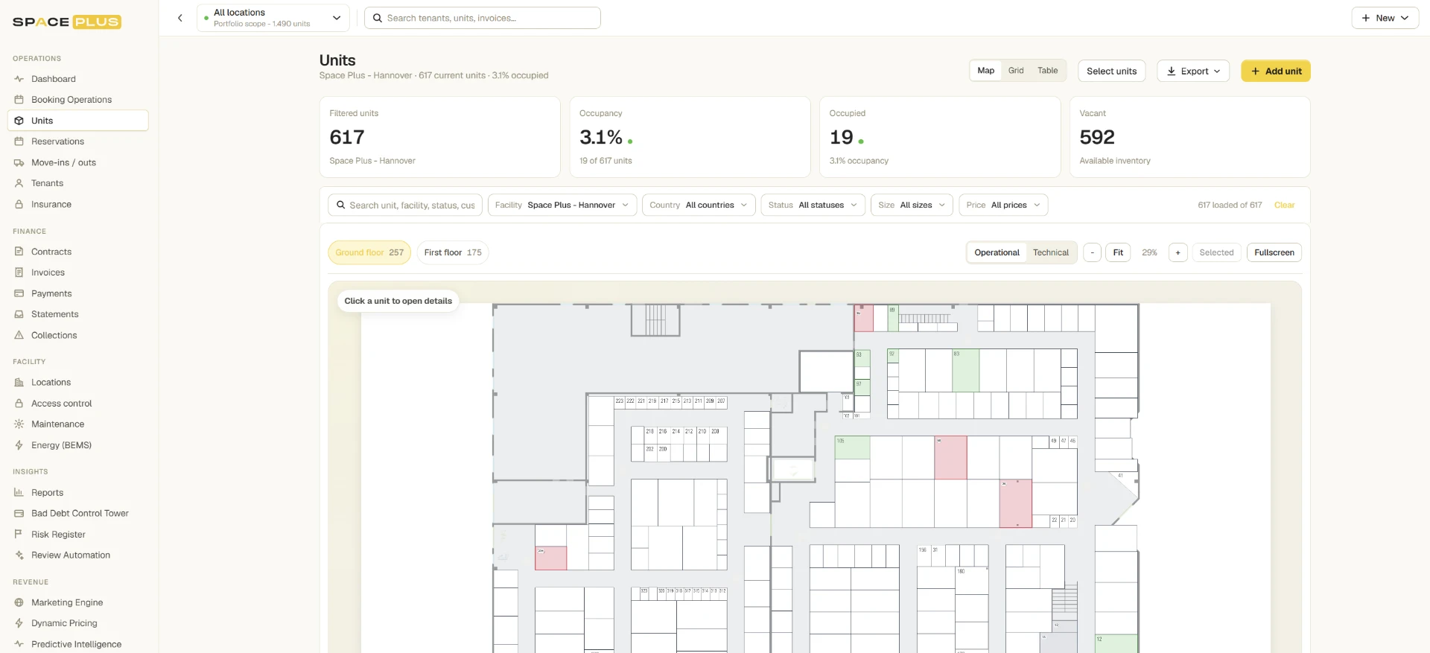
Task: Click the Energy (BEMS) lightning icon
Action: click(19, 445)
